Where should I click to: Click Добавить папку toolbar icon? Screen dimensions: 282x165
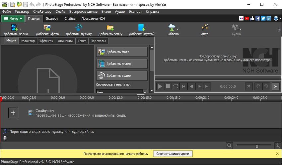[x=110, y=28]
